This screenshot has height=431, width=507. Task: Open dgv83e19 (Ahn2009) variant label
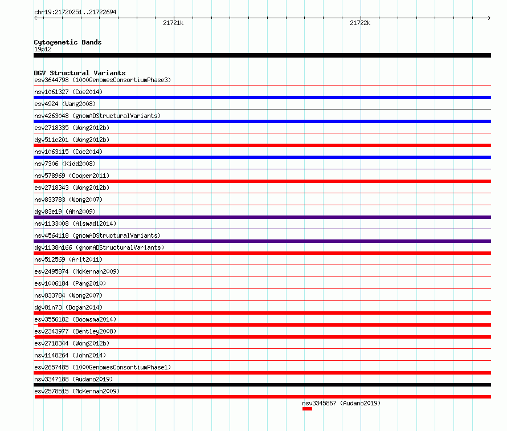click(x=65, y=212)
